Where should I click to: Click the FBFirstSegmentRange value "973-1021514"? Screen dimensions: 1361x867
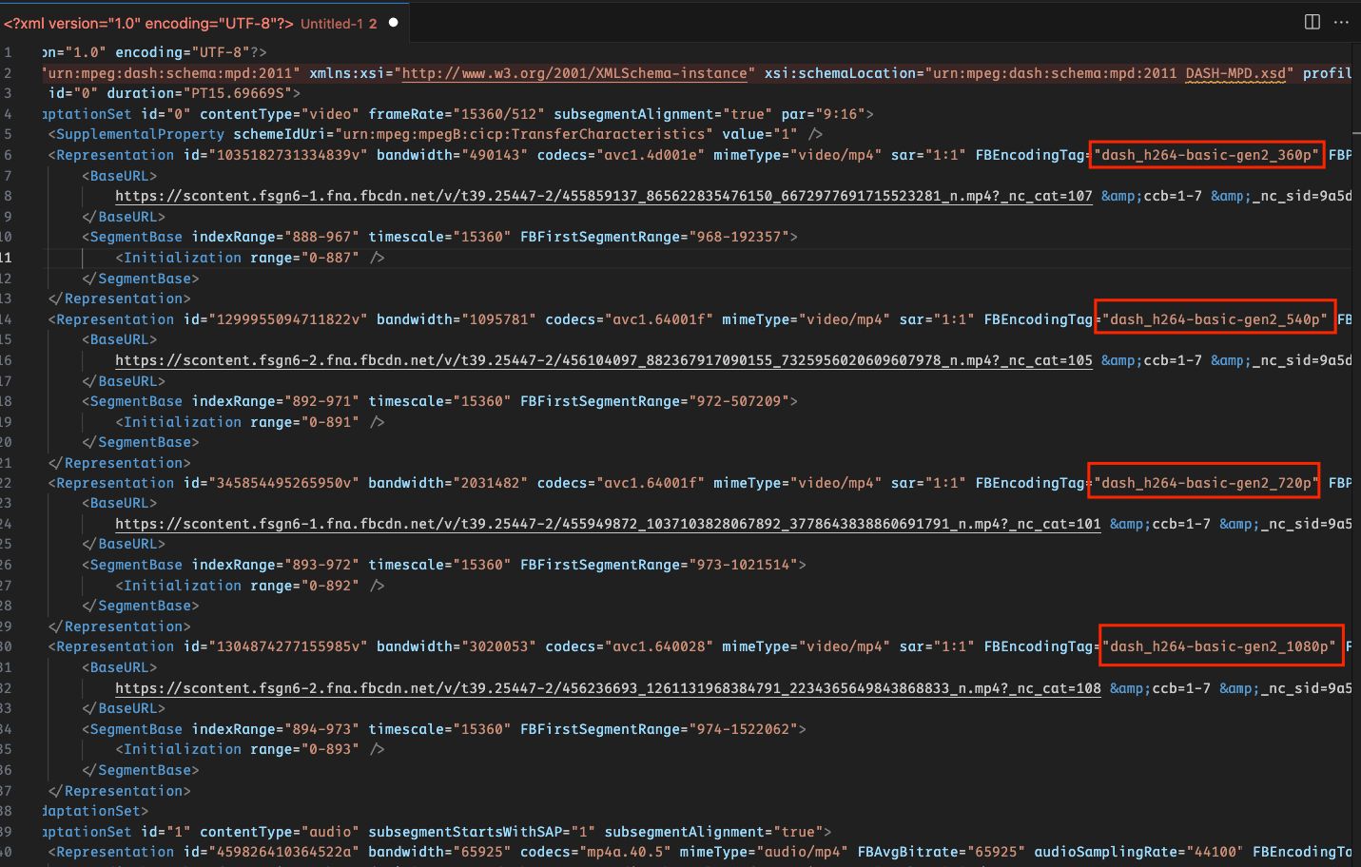(x=735, y=565)
